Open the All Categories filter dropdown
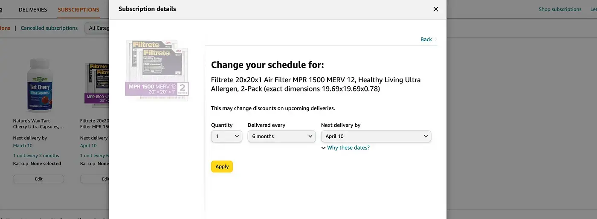Image resolution: width=597 pixels, height=219 pixels. tap(97, 28)
